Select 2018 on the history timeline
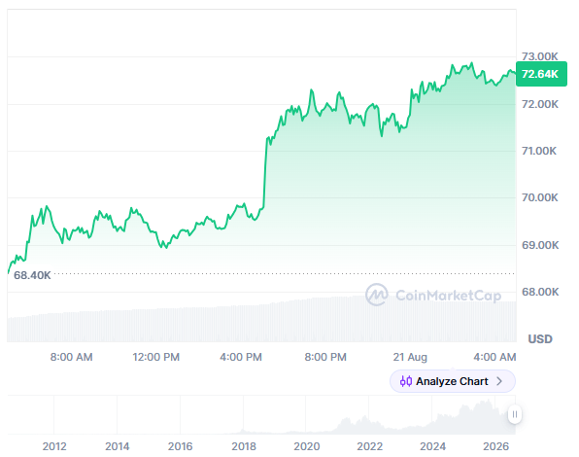Image resolution: width=579 pixels, height=457 pixels. coord(243,446)
